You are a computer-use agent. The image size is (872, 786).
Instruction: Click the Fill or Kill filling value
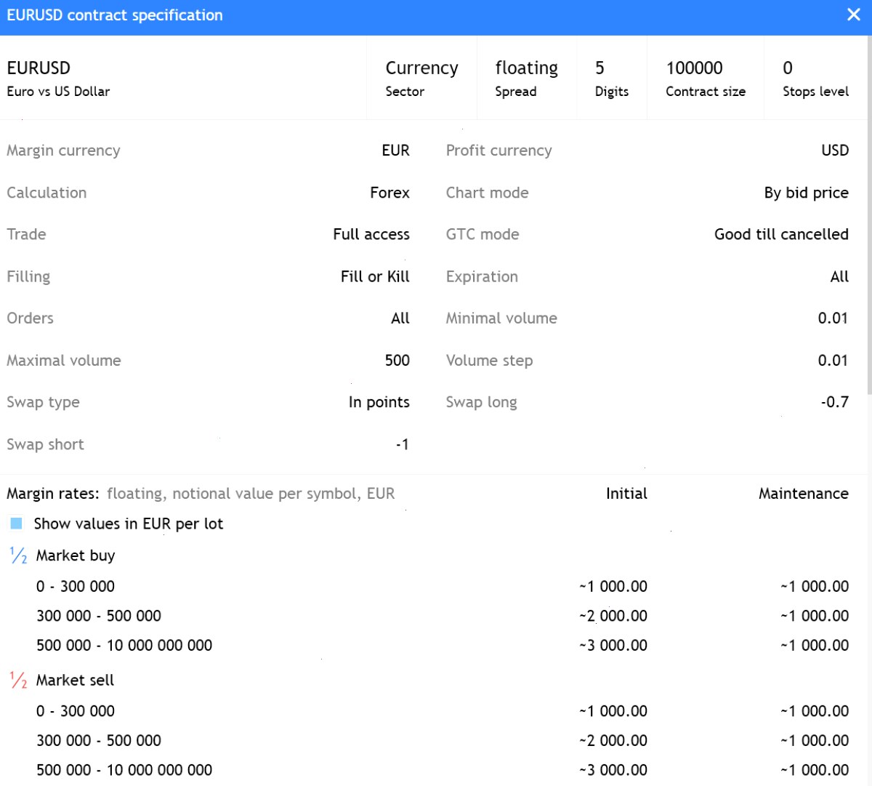click(x=375, y=276)
